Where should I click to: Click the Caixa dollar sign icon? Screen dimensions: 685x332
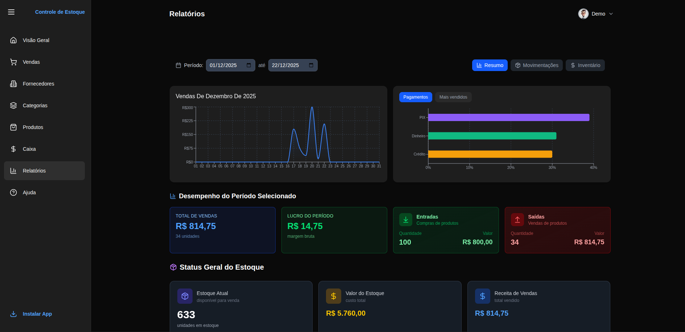[13, 149]
